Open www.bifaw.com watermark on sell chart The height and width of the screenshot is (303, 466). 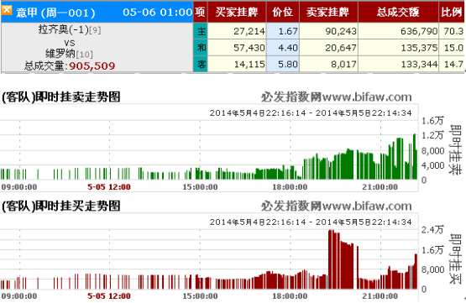pos(367,97)
